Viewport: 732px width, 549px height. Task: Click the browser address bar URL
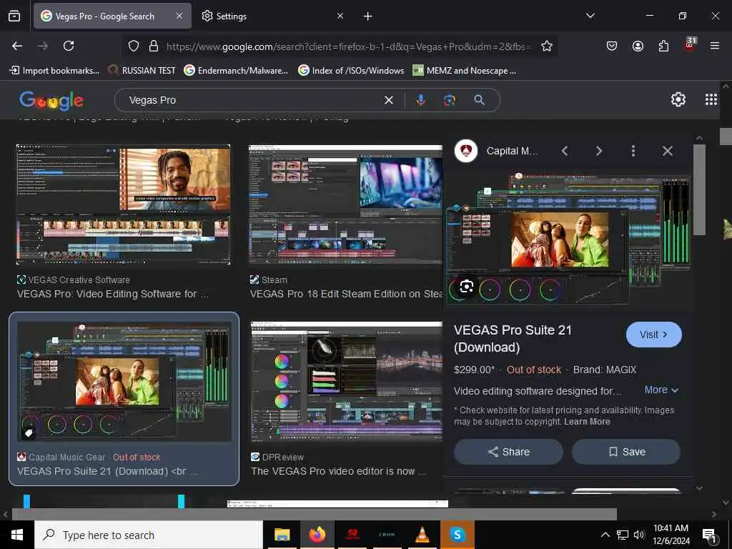348,46
